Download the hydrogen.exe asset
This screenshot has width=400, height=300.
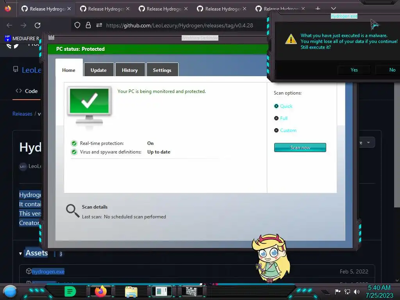(x=48, y=272)
